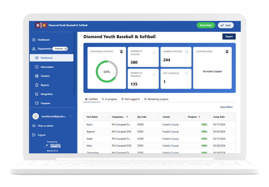Click the Integration sidebar icon

[x=37, y=94]
